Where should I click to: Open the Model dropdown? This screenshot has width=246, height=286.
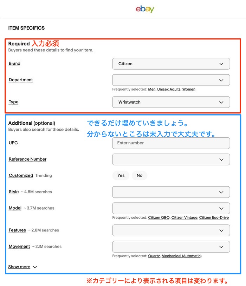coord(171,208)
